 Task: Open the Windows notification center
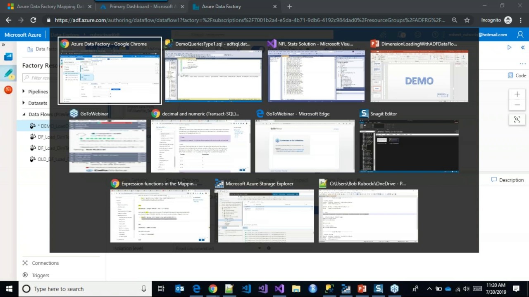516,289
